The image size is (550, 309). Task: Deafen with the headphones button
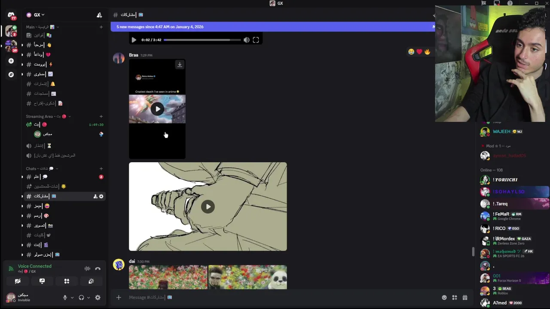tap(81, 297)
